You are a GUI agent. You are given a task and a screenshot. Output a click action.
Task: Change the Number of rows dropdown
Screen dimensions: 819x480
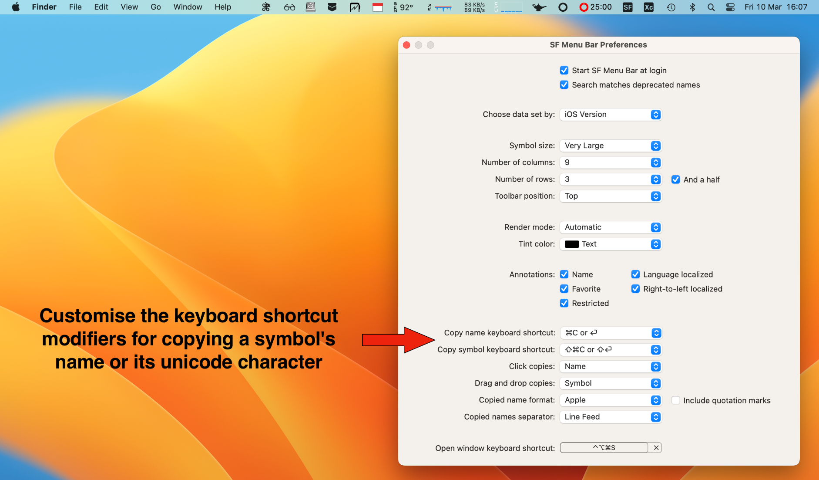611,179
